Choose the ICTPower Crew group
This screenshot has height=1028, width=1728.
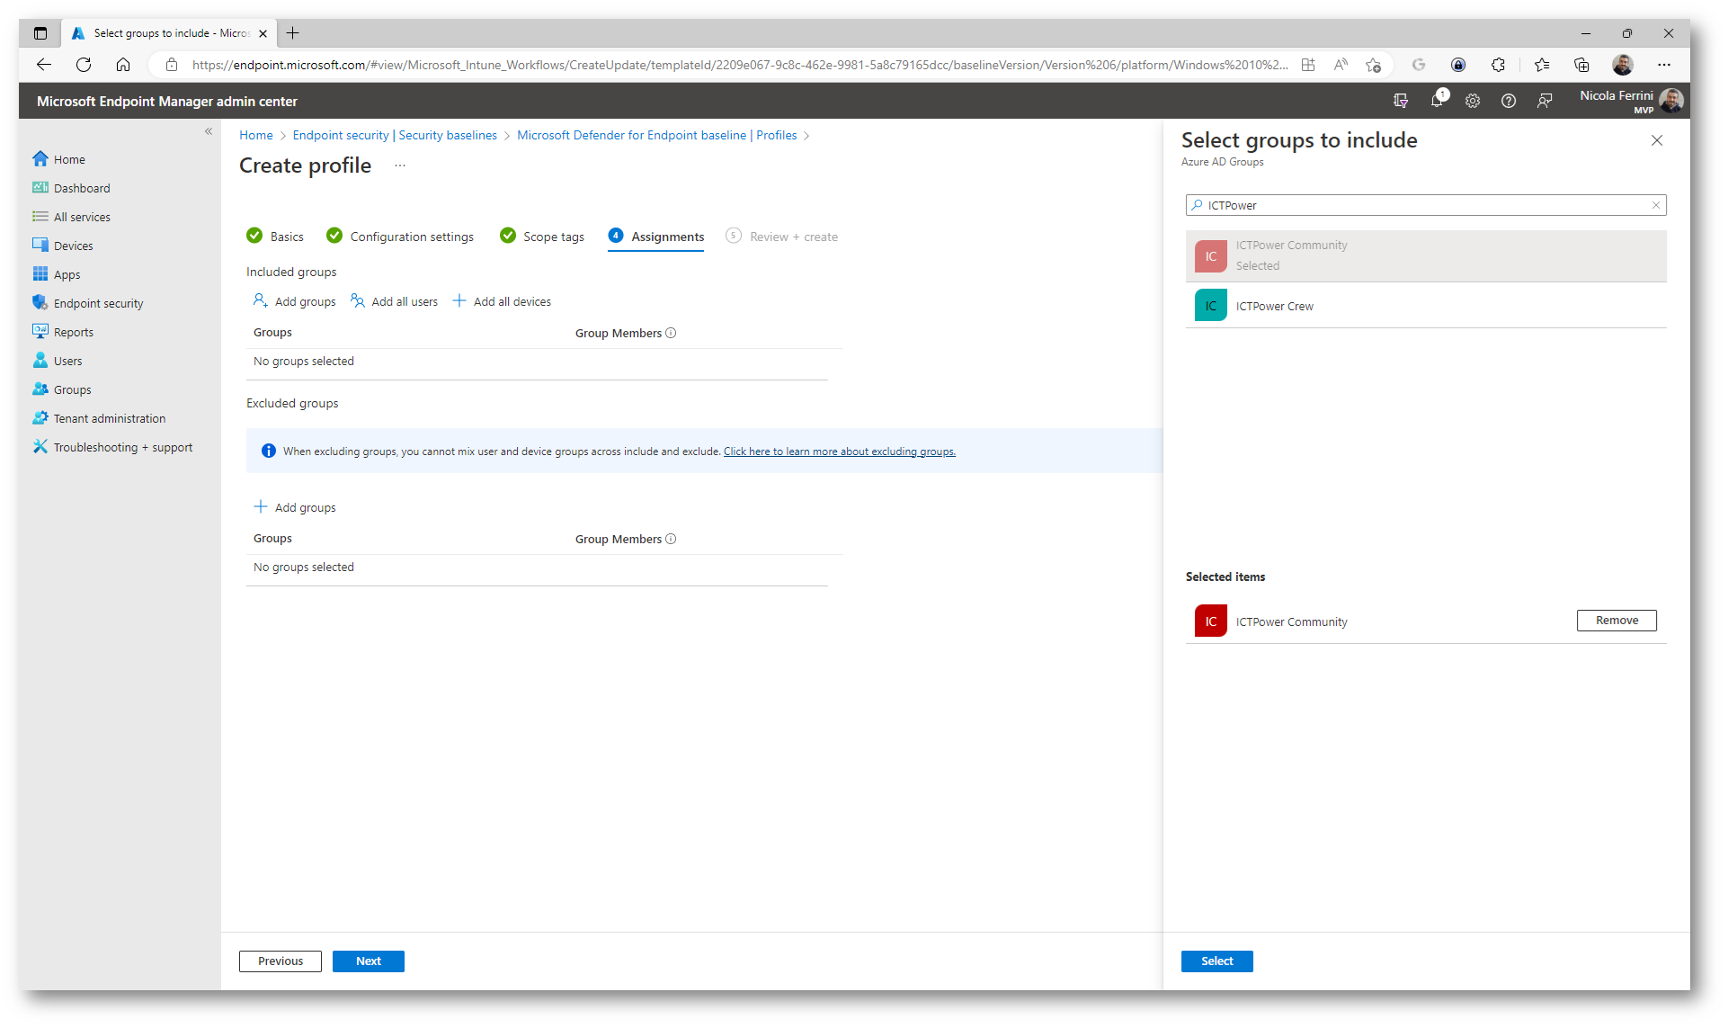pos(1426,306)
